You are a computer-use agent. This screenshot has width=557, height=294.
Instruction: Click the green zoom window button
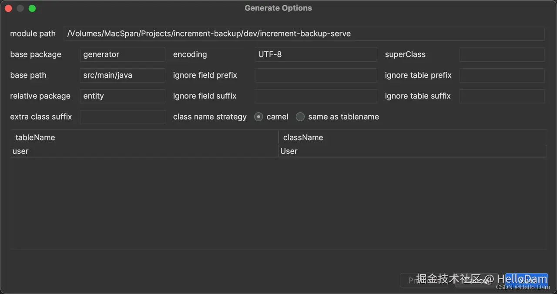[x=32, y=8]
